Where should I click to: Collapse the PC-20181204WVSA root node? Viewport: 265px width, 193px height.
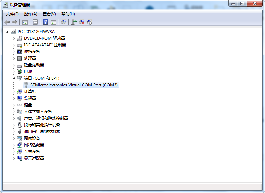point(7,32)
